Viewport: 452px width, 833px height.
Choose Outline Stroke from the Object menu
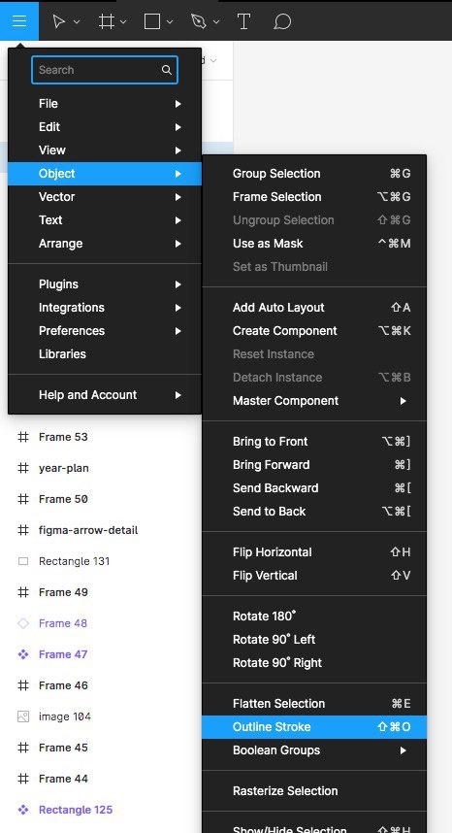[314, 727]
